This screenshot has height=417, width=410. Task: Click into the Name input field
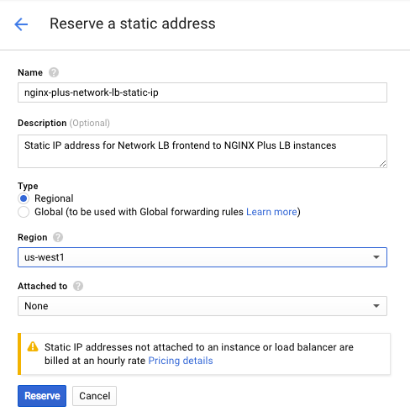[202, 92]
